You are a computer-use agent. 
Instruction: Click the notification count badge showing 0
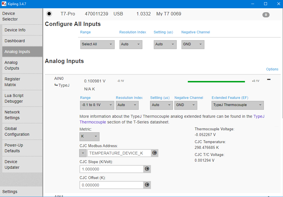pyautogui.click(x=266, y=15)
